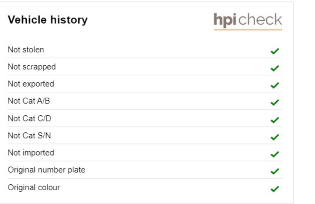Click green checkmark beside Not stolen
315x204 pixels.
(275, 51)
